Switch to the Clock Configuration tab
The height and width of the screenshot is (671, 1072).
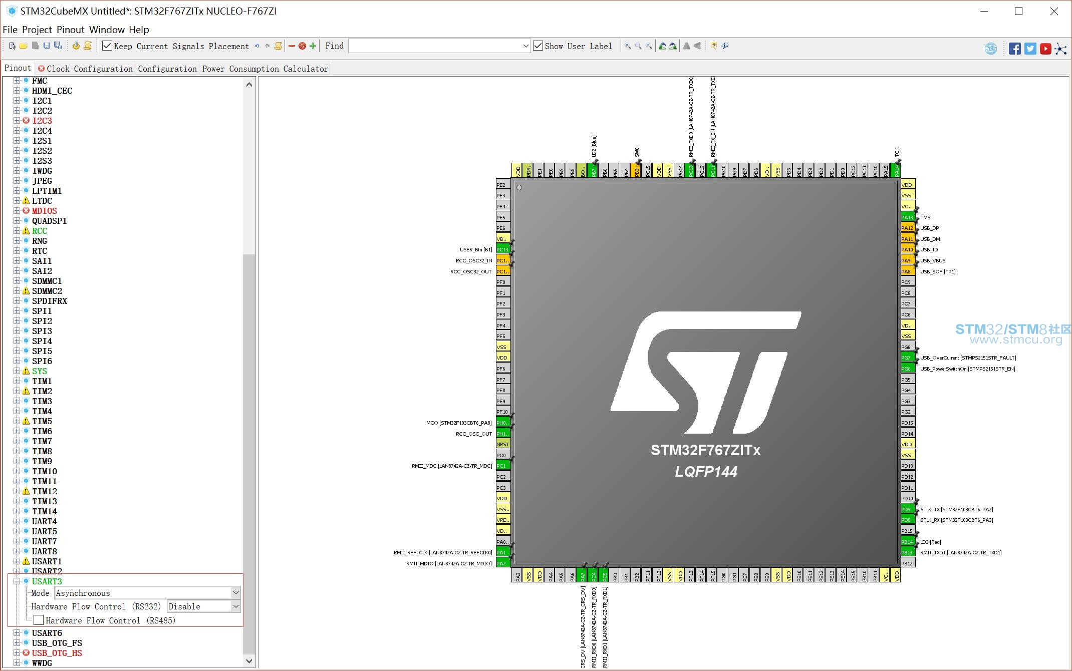point(85,69)
